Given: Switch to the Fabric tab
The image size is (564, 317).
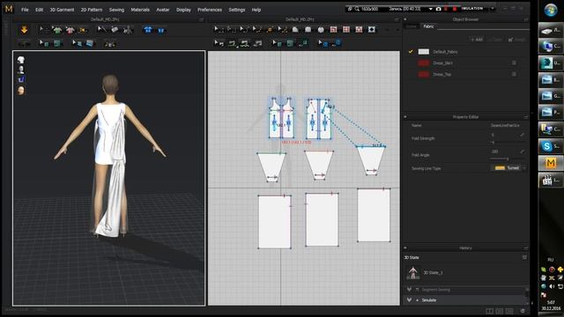Looking at the screenshot, I should click(x=428, y=26).
